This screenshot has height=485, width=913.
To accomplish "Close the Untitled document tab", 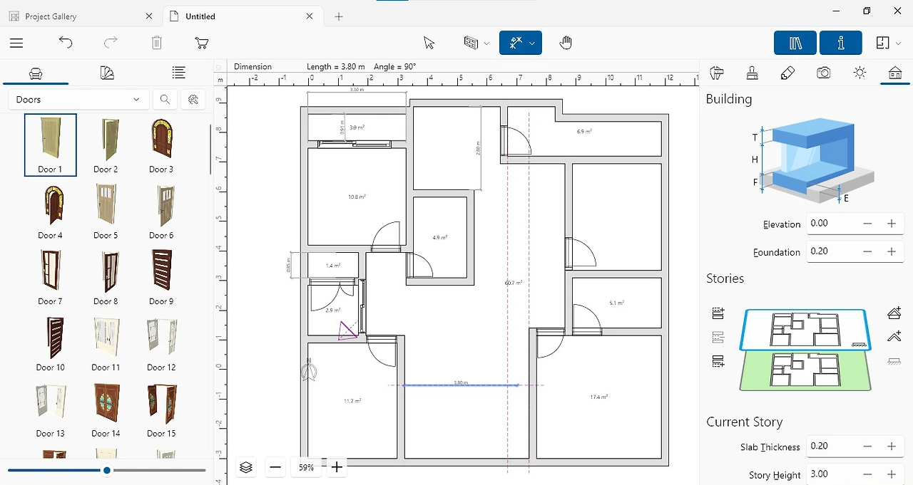I will pos(309,16).
